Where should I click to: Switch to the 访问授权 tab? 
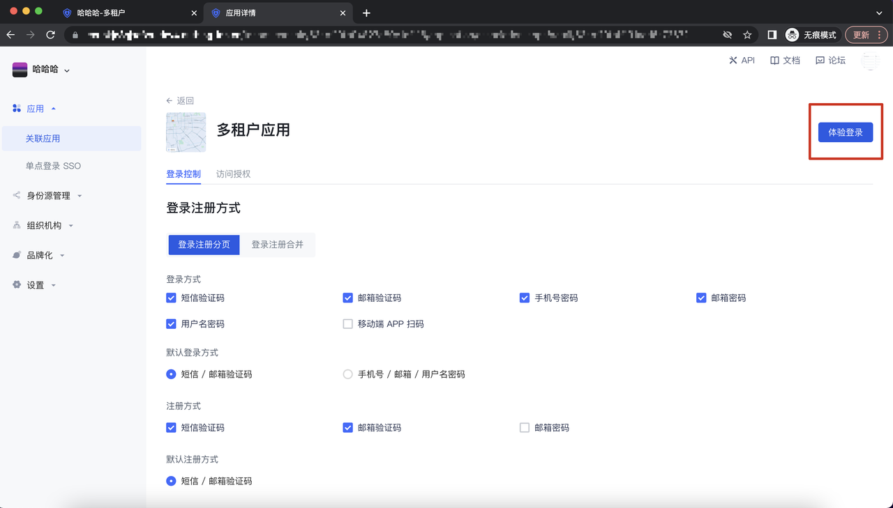coord(233,174)
